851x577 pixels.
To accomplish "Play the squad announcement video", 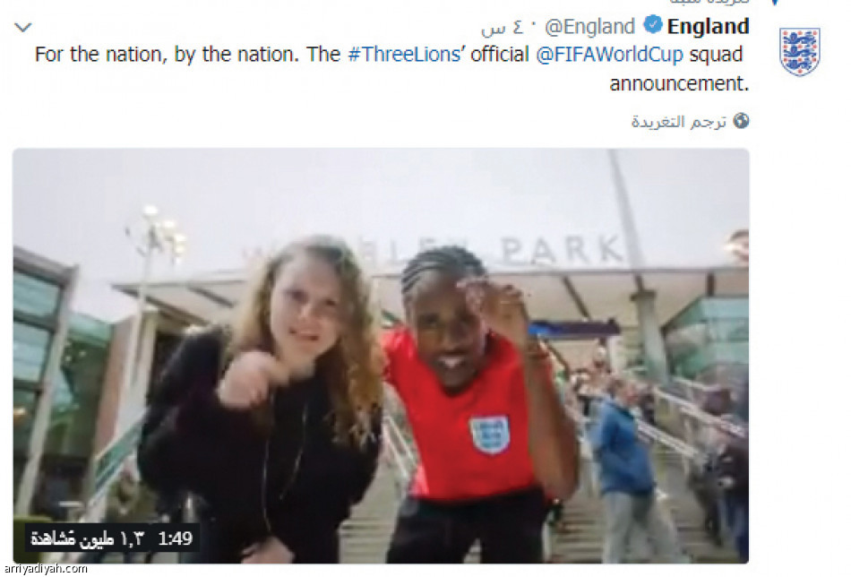I will (381, 356).
